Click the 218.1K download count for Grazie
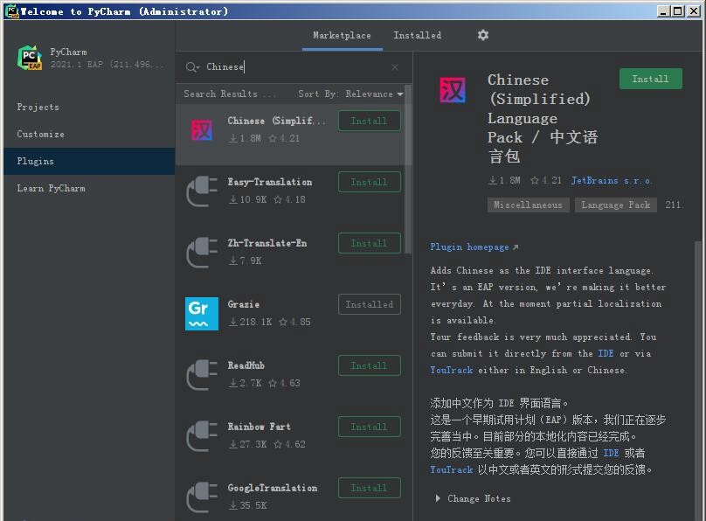 tap(251, 322)
